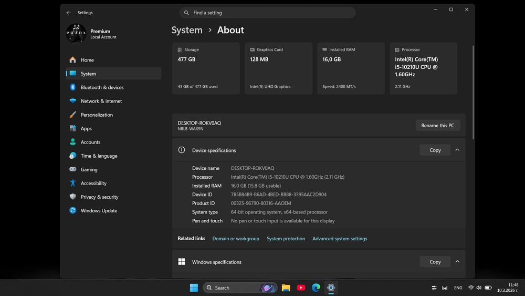Click the System breadcrumb link

point(187,30)
